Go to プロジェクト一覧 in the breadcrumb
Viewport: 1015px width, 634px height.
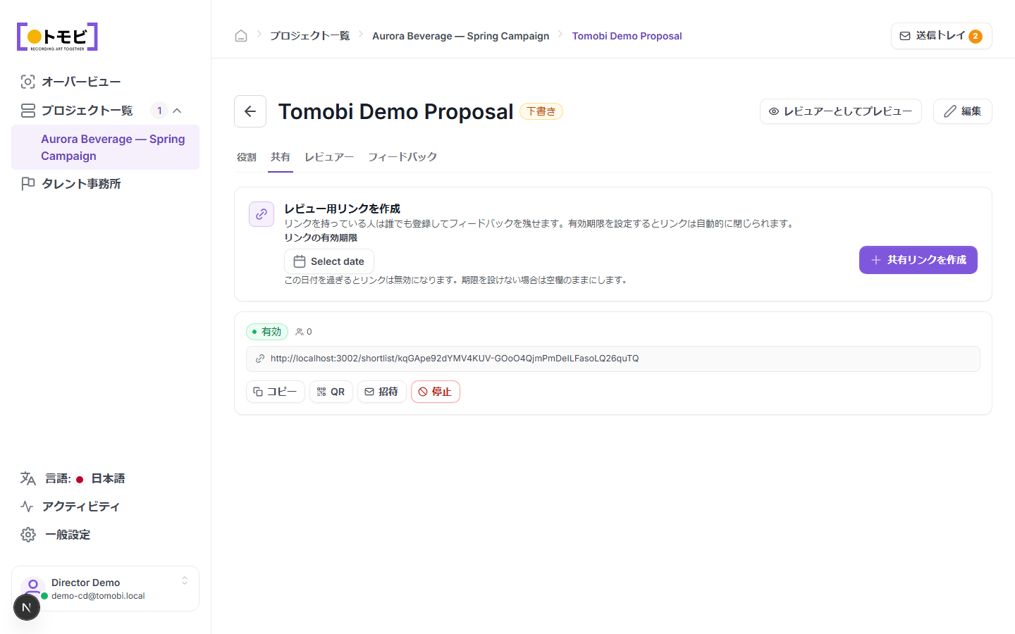click(309, 36)
